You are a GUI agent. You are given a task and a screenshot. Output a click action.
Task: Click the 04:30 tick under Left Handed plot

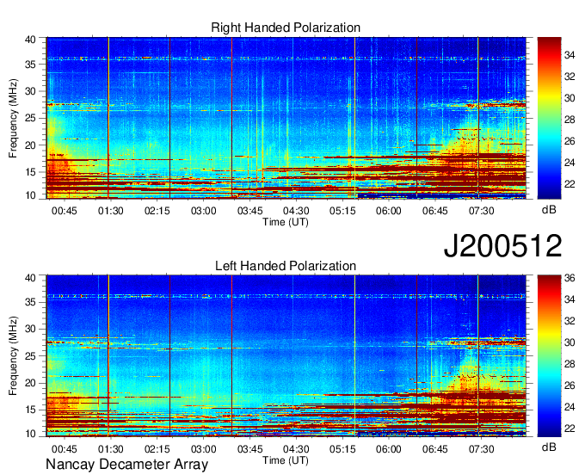click(x=296, y=448)
